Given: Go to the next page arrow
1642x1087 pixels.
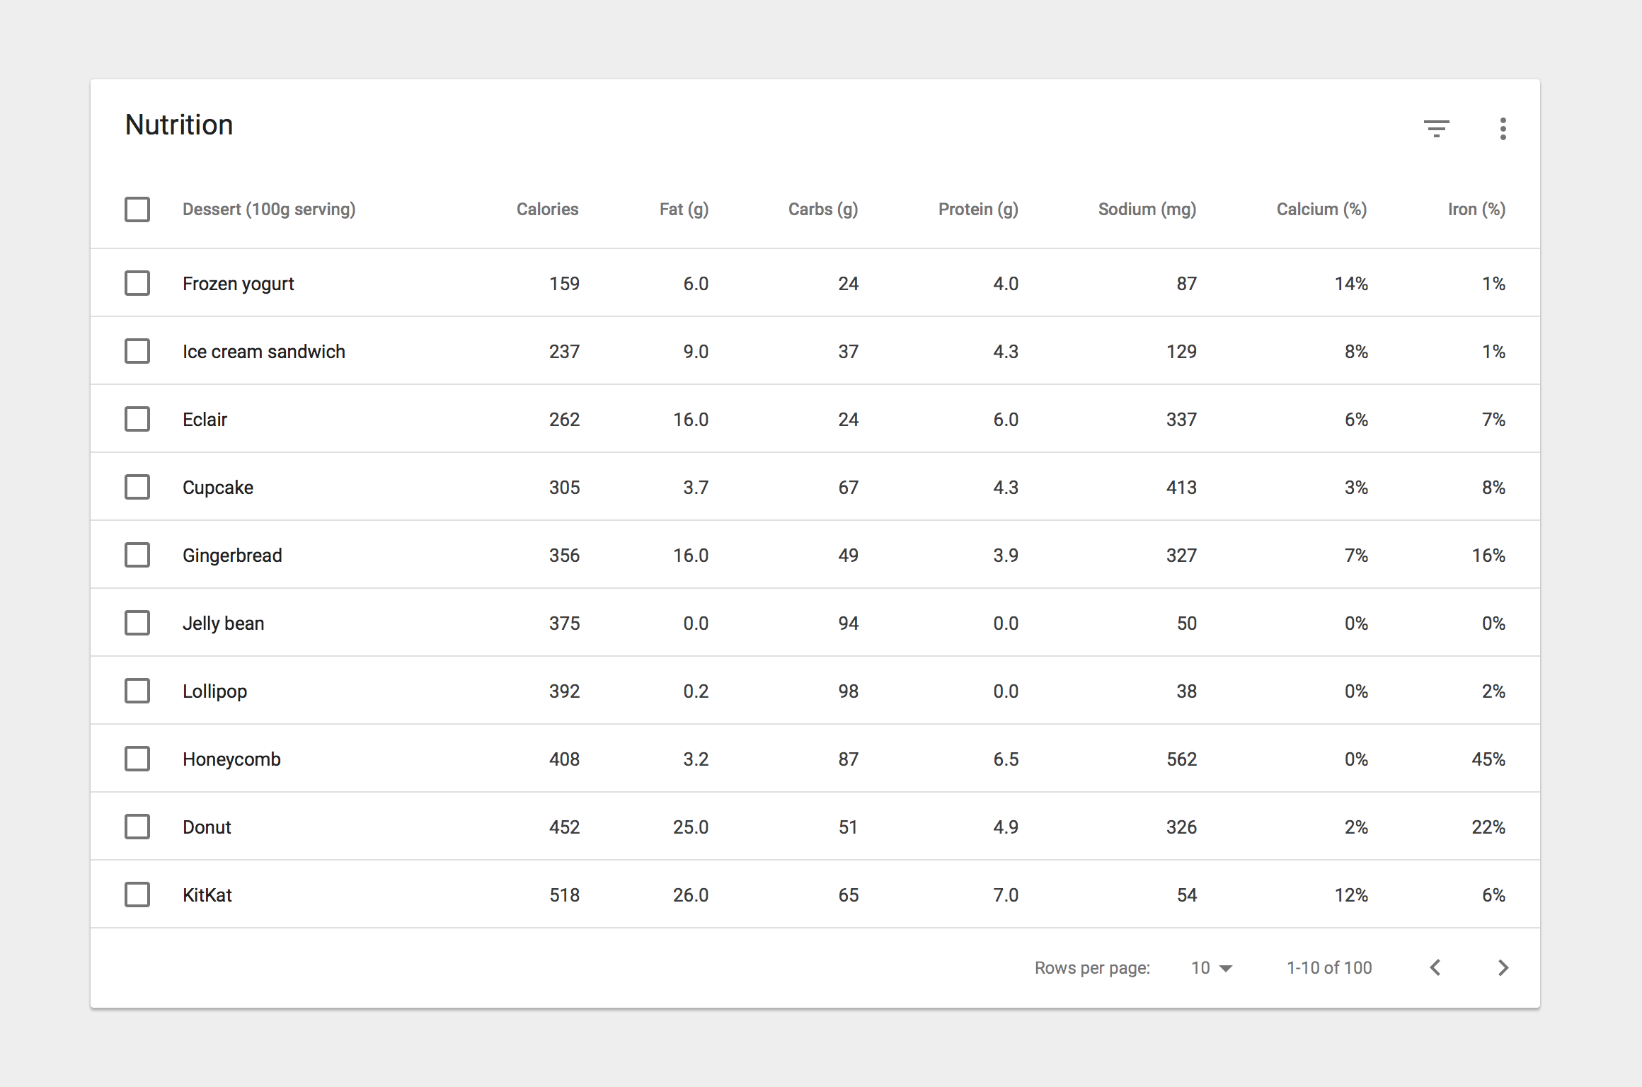Looking at the screenshot, I should click(x=1503, y=967).
